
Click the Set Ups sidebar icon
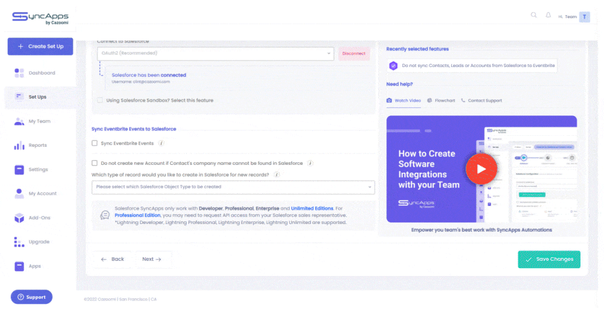coord(19,97)
